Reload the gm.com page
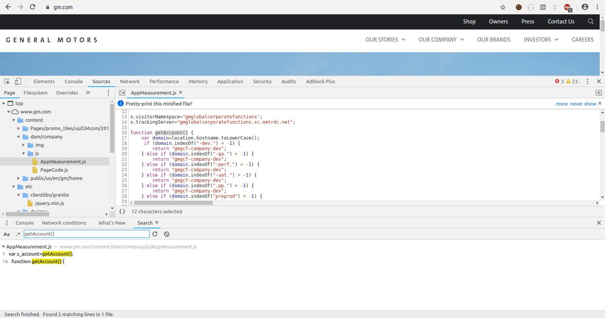Screen dimensions: 605x318 pyautogui.click(x=33, y=7)
